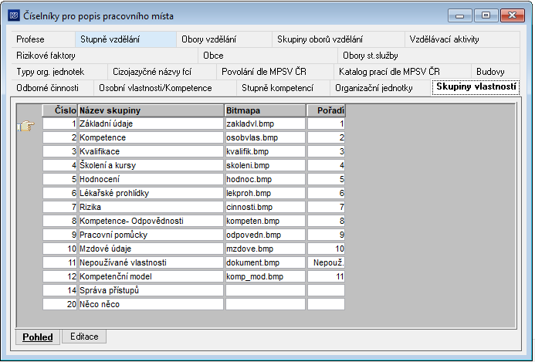Image resolution: width=535 pixels, height=362 pixels.
Task: Click the Pořadí column header
Action: tap(327, 110)
